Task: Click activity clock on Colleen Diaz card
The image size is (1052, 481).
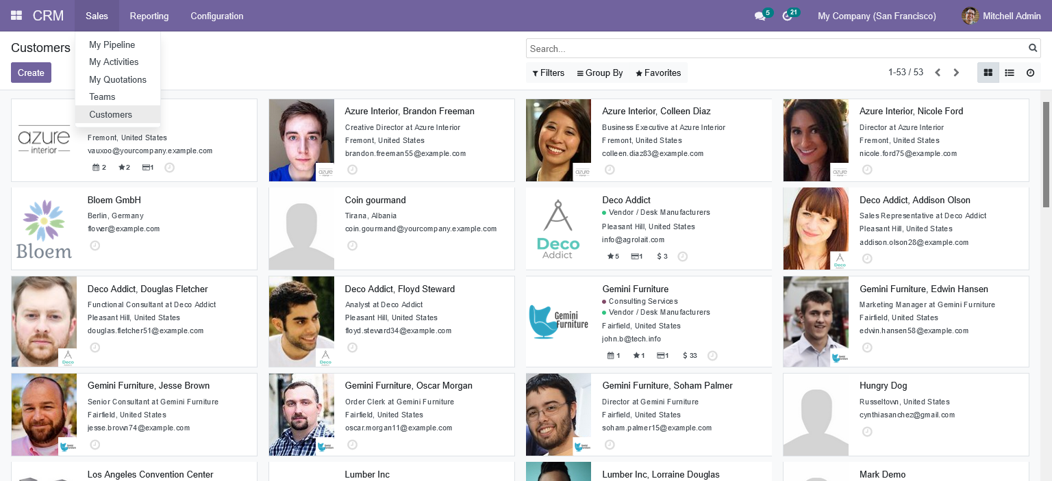Action: (x=610, y=170)
